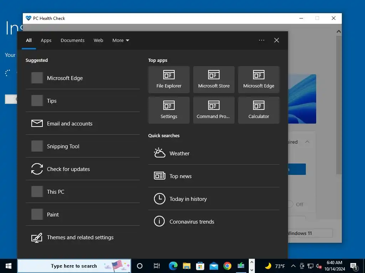365x273 pixels.
Task: Launch Calculator tile in Top apps
Action: 259,110
